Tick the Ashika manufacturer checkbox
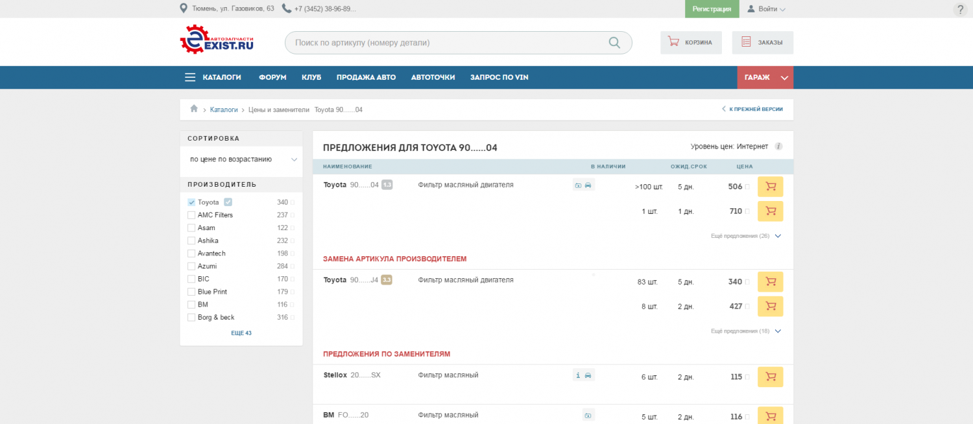973x424 pixels. tap(191, 241)
